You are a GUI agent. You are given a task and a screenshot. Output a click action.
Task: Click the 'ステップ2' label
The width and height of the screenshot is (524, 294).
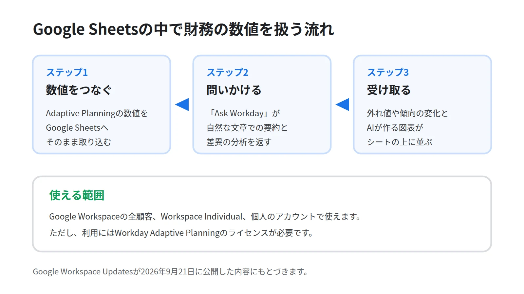coord(227,72)
